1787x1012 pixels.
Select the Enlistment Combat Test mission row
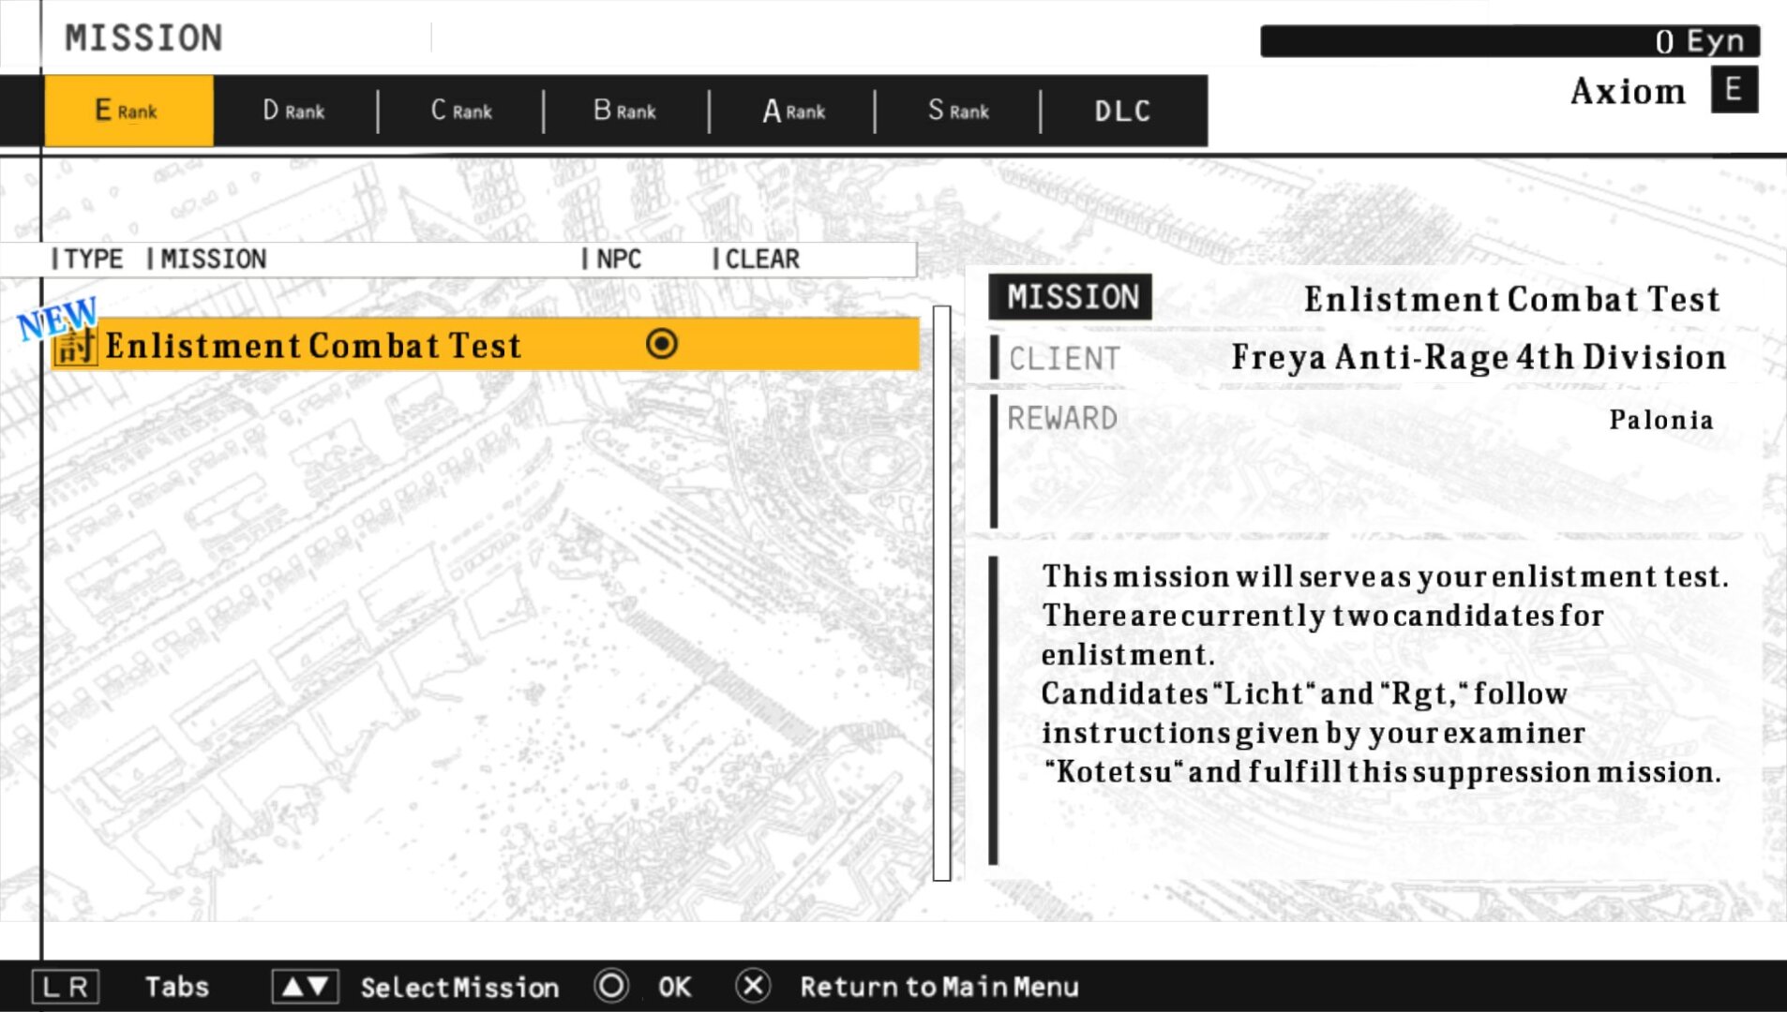click(375, 345)
